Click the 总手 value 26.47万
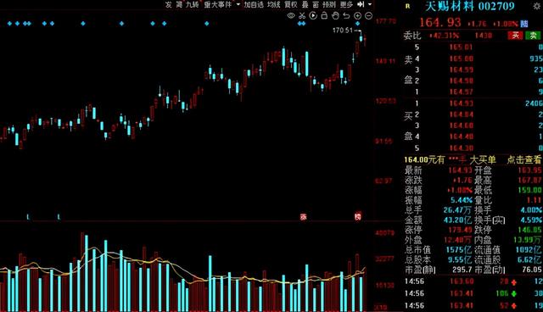This screenshot has width=543, height=312. [458, 210]
